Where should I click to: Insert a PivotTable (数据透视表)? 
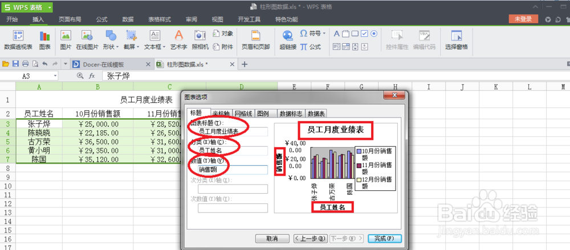tap(18, 40)
